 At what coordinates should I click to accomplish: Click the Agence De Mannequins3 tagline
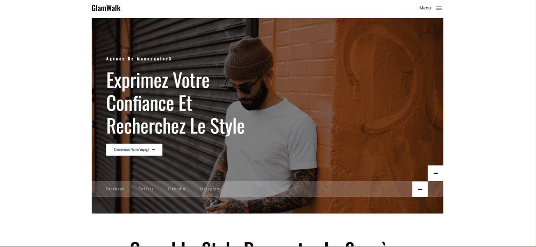(x=139, y=59)
